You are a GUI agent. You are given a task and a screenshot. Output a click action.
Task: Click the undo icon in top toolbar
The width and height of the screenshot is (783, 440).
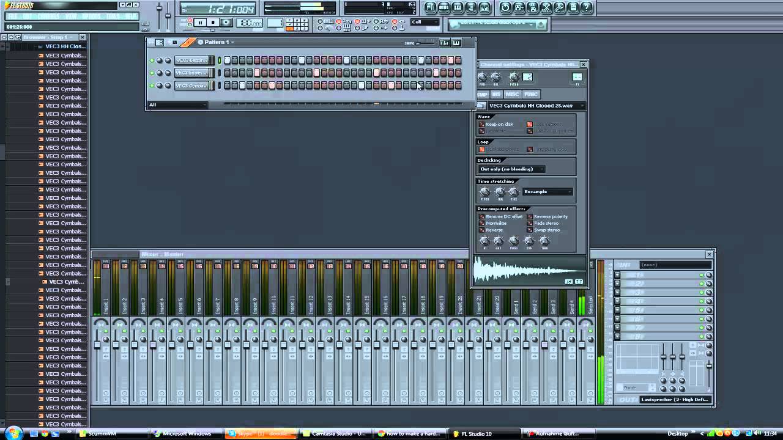point(505,8)
